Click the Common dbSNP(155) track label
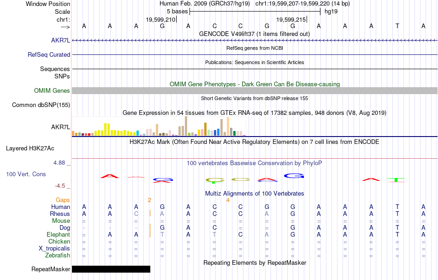 coord(41,105)
